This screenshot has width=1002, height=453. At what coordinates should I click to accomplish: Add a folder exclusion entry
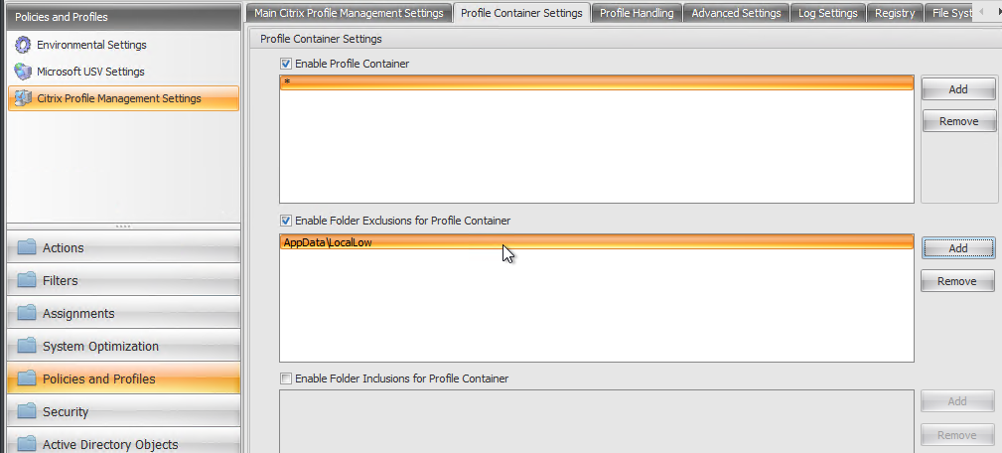point(958,248)
